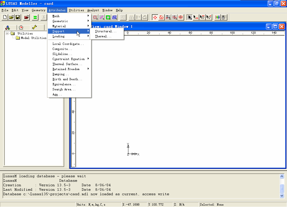Click the output log scrollbar thumb
The image size is (287, 207).
(x=282, y=188)
